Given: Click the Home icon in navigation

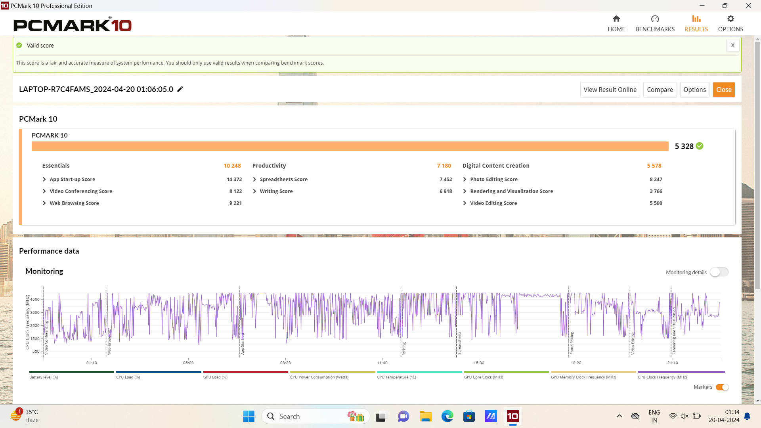Looking at the screenshot, I should (616, 19).
